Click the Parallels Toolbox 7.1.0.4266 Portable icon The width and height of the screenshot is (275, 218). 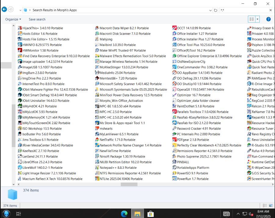coord(174,112)
